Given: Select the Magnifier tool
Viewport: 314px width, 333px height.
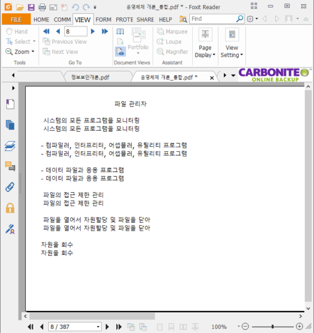Looking at the screenshot, I should click(x=173, y=52).
